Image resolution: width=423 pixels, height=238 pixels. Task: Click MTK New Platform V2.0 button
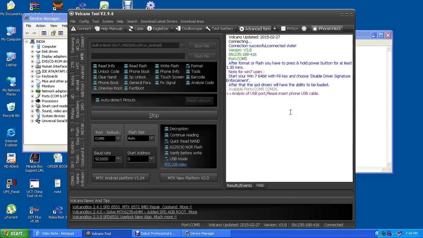(x=188, y=178)
